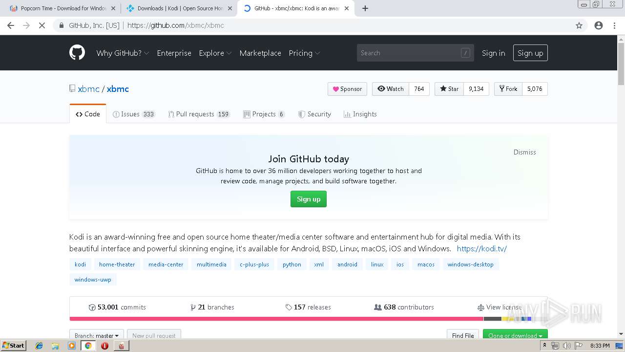Image resolution: width=625 pixels, height=352 pixels.
Task: Open the Projects tab
Action: click(264, 114)
